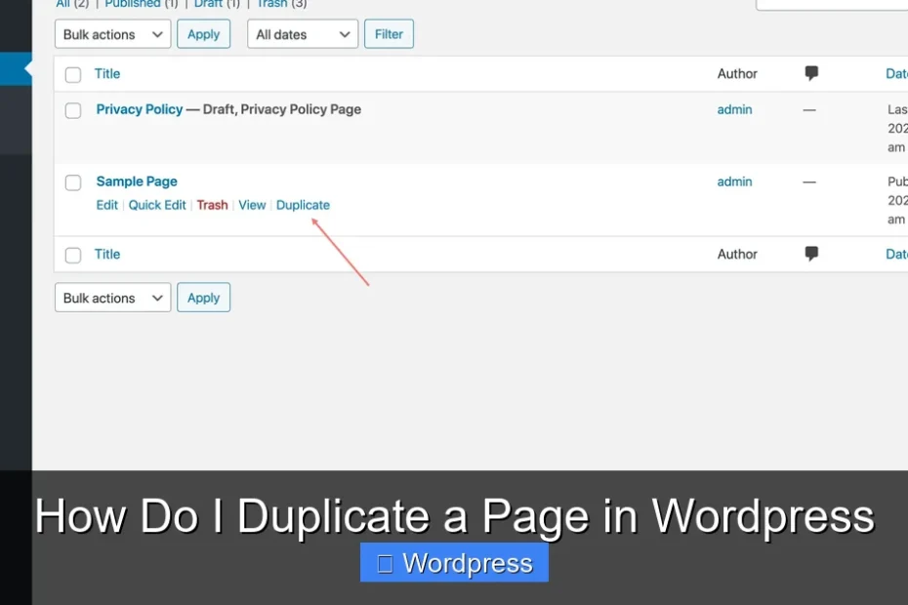Tick the select-all checkbox in the bottom Title row
908x605 pixels.
pos(73,256)
